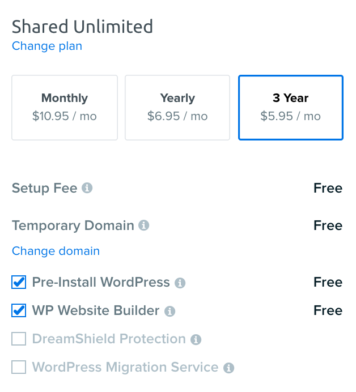
Task: Choose the 3 Year $5.95 plan
Action: [290, 107]
